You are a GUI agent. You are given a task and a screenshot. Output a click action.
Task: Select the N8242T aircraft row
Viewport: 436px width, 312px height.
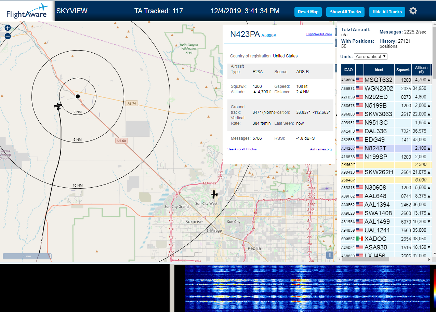point(386,148)
